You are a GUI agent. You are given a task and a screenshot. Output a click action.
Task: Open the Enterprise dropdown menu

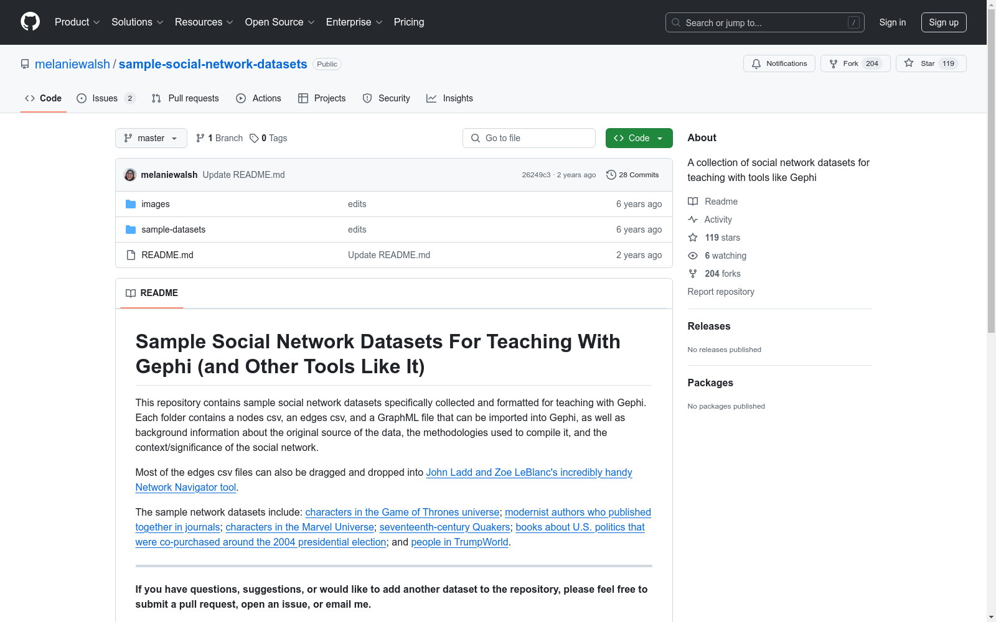[x=354, y=22]
